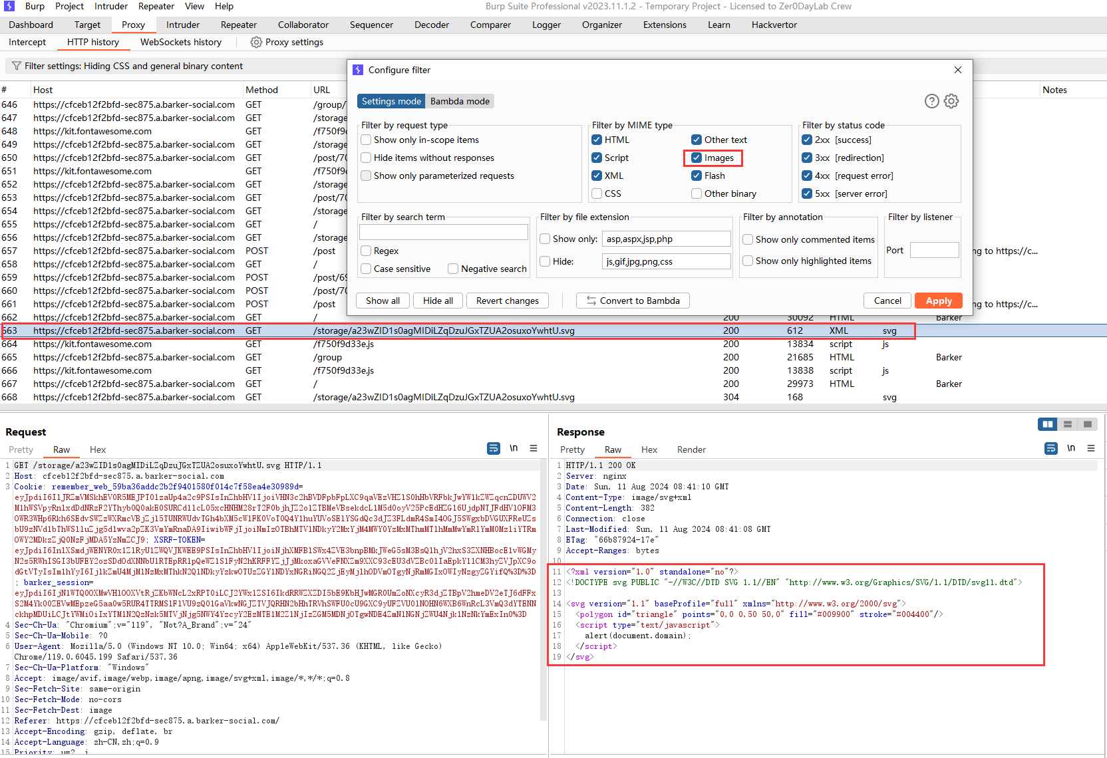Open the Proxy settings gear icon

(256, 42)
